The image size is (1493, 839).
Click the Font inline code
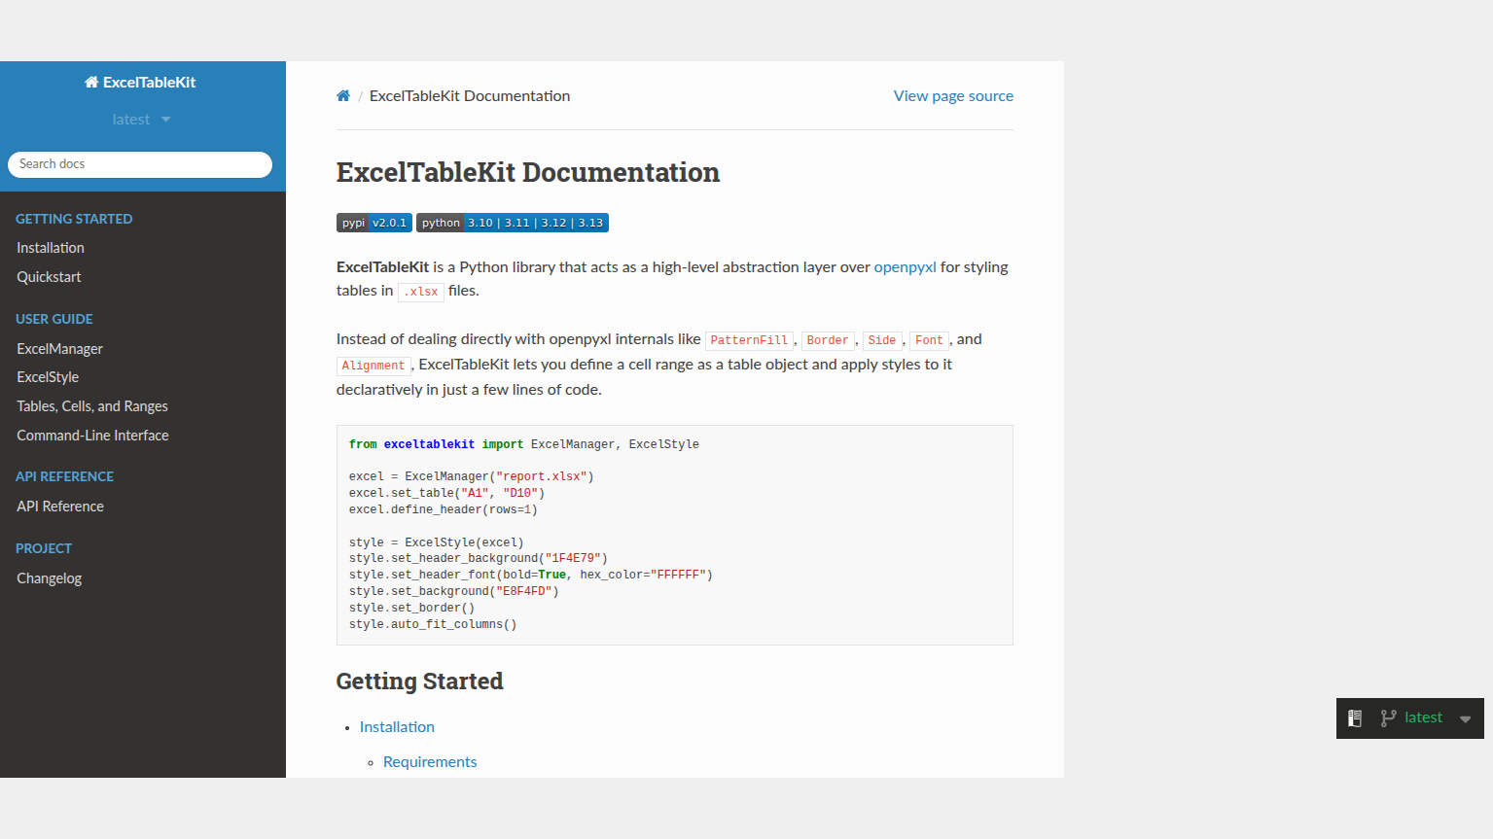929,340
